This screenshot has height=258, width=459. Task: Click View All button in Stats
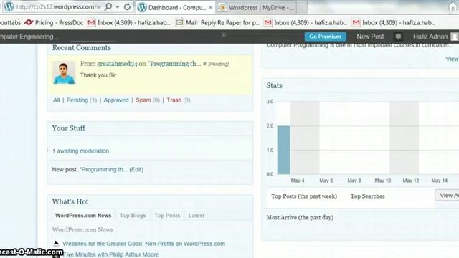point(447,196)
